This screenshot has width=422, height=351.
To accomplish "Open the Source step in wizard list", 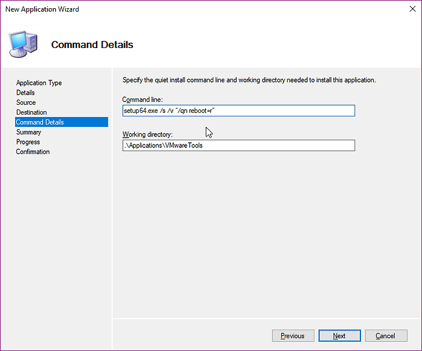I will 26,102.
